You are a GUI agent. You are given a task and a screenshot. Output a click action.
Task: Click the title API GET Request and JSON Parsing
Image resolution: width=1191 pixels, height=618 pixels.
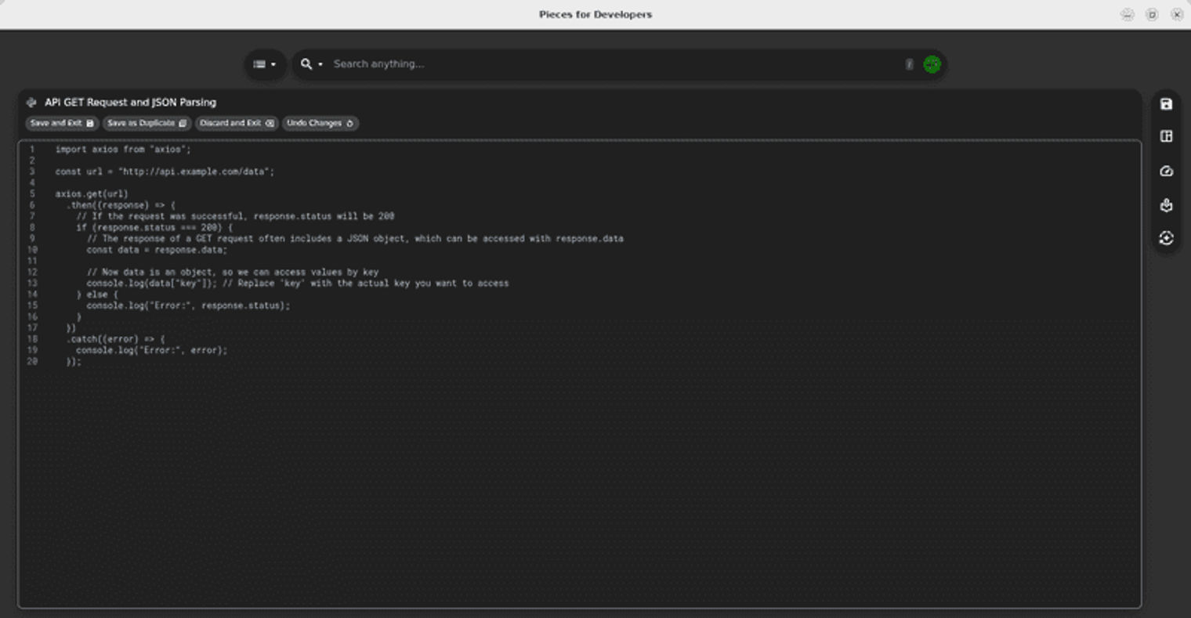tap(130, 103)
